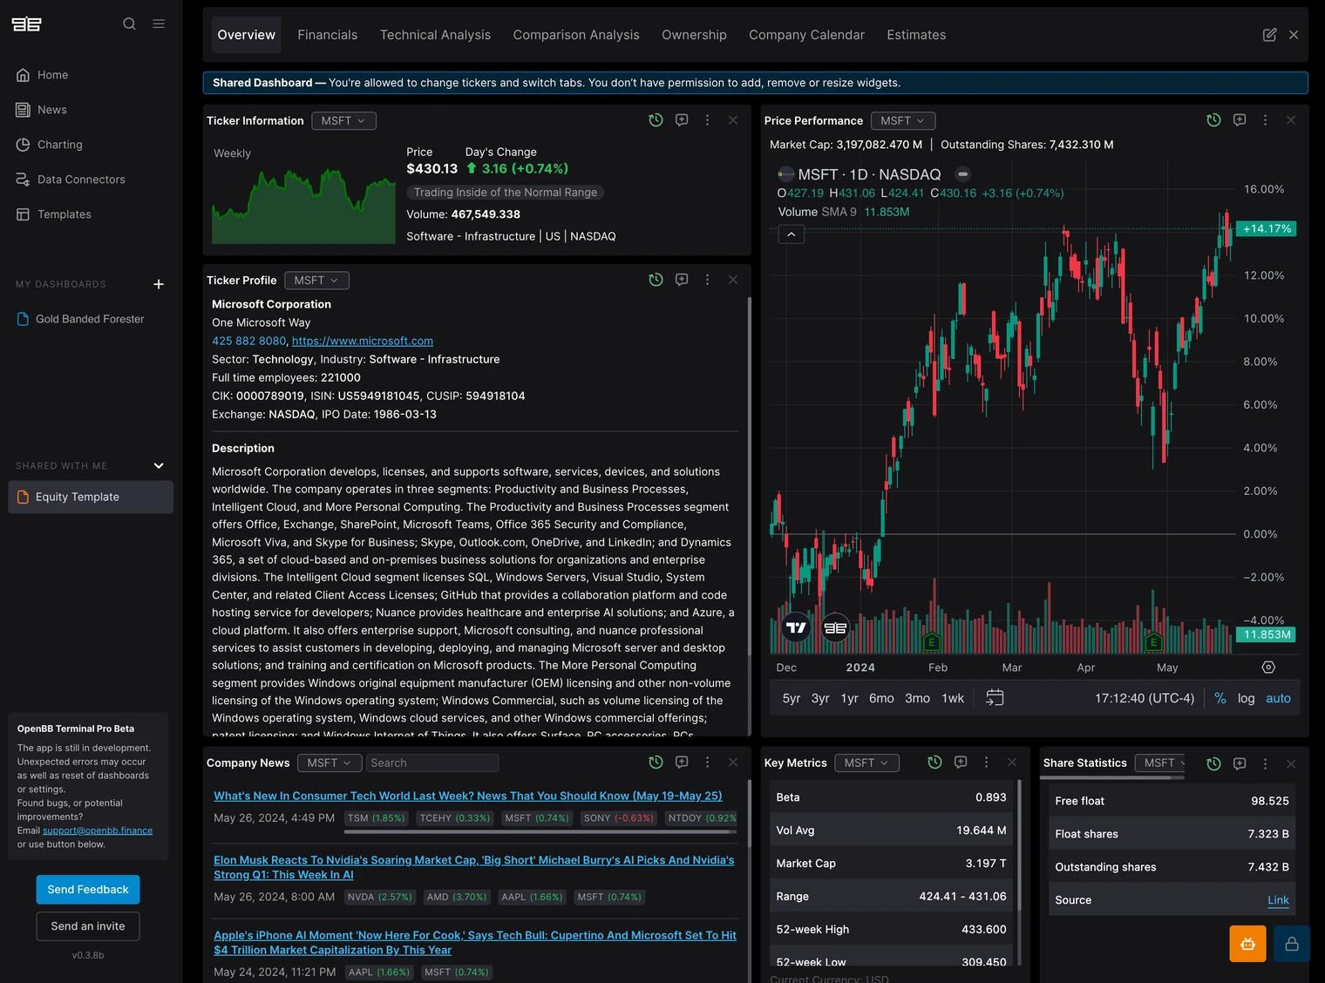The width and height of the screenshot is (1325, 983).
Task: Open the microsoft.com website link
Action: coord(362,341)
